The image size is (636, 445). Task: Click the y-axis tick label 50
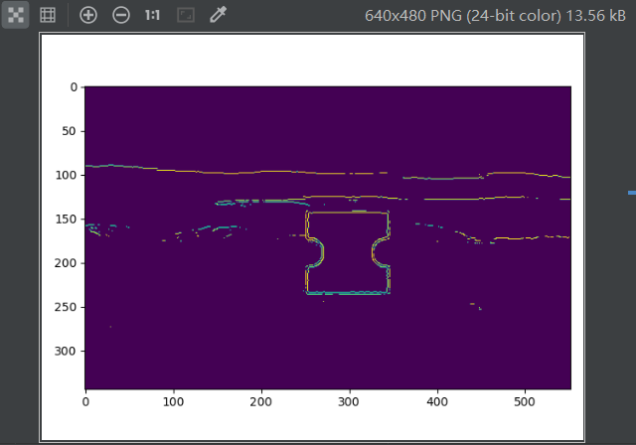71,131
